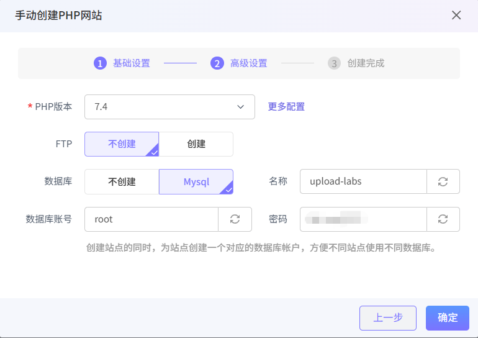Regenerate the database password
Screen dimensions: 478x338
443,219
